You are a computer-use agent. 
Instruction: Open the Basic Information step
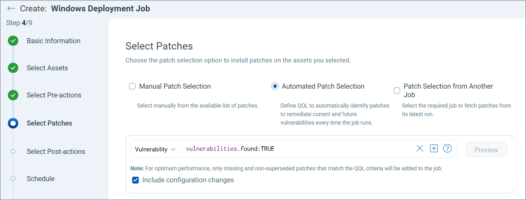pyautogui.click(x=54, y=41)
